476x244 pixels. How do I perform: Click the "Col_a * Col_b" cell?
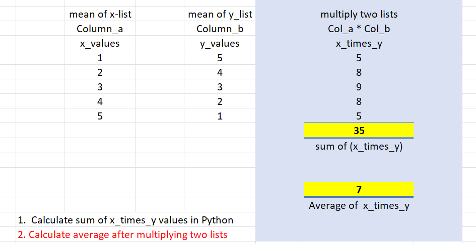tap(359, 29)
